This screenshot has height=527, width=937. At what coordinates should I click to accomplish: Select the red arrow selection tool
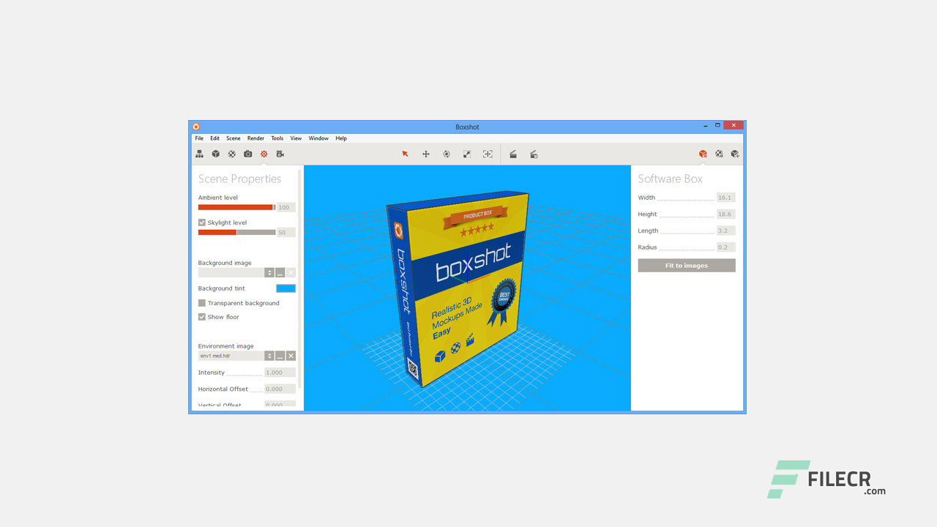click(405, 154)
